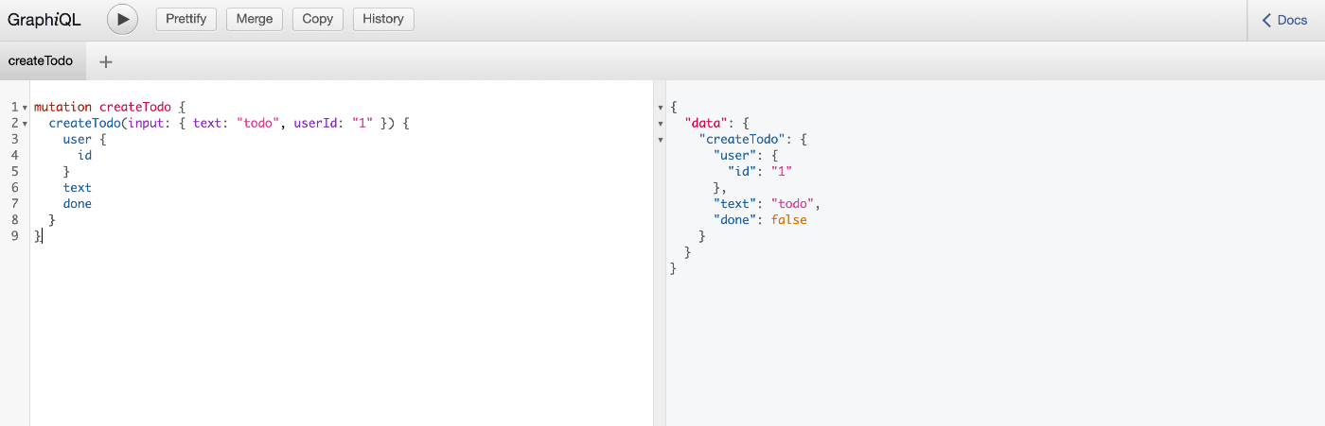Image resolution: width=1325 pixels, height=426 pixels.
Task: Click the false value in results
Action: click(789, 219)
